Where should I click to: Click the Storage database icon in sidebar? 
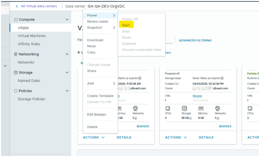16,72
